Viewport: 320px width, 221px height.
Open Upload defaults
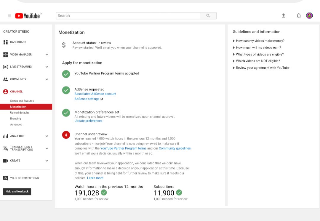(20, 113)
